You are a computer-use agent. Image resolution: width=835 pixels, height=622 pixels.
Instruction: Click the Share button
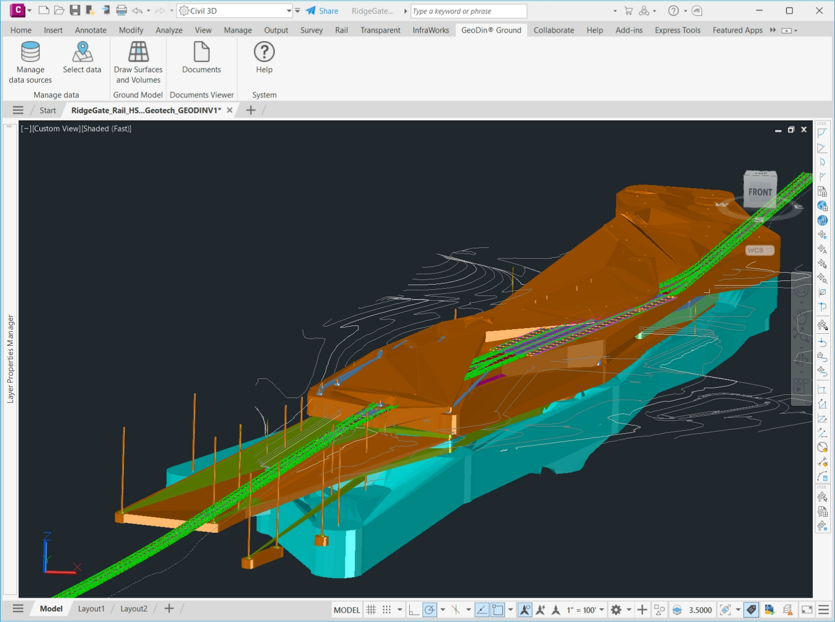[322, 11]
